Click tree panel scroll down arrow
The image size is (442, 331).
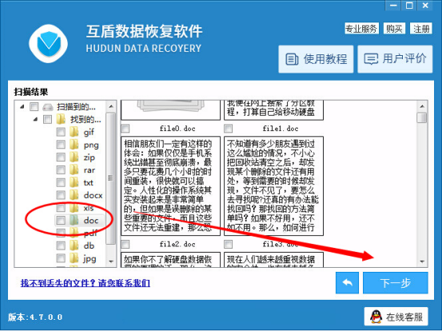tap(111, 261)
